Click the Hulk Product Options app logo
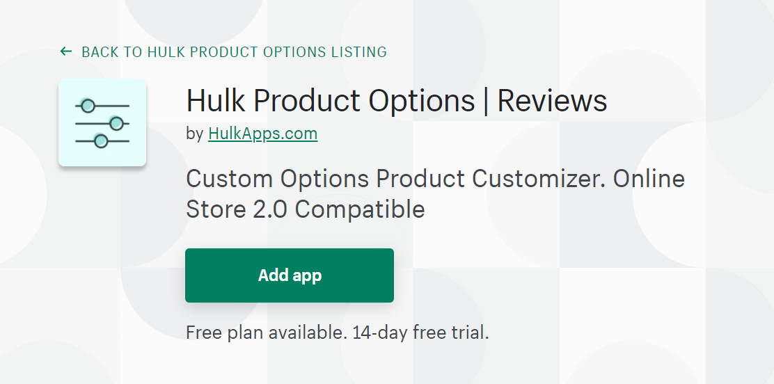 pos(102,122)
